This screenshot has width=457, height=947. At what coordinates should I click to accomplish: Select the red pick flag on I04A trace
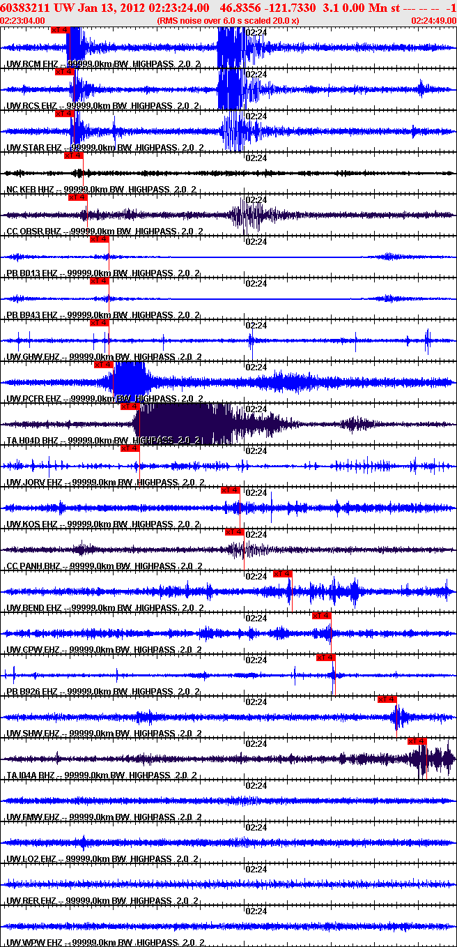click(x=417, y=741)
